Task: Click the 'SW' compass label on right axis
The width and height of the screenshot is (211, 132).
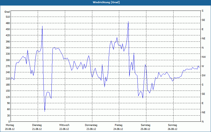Action: [204, 76]
